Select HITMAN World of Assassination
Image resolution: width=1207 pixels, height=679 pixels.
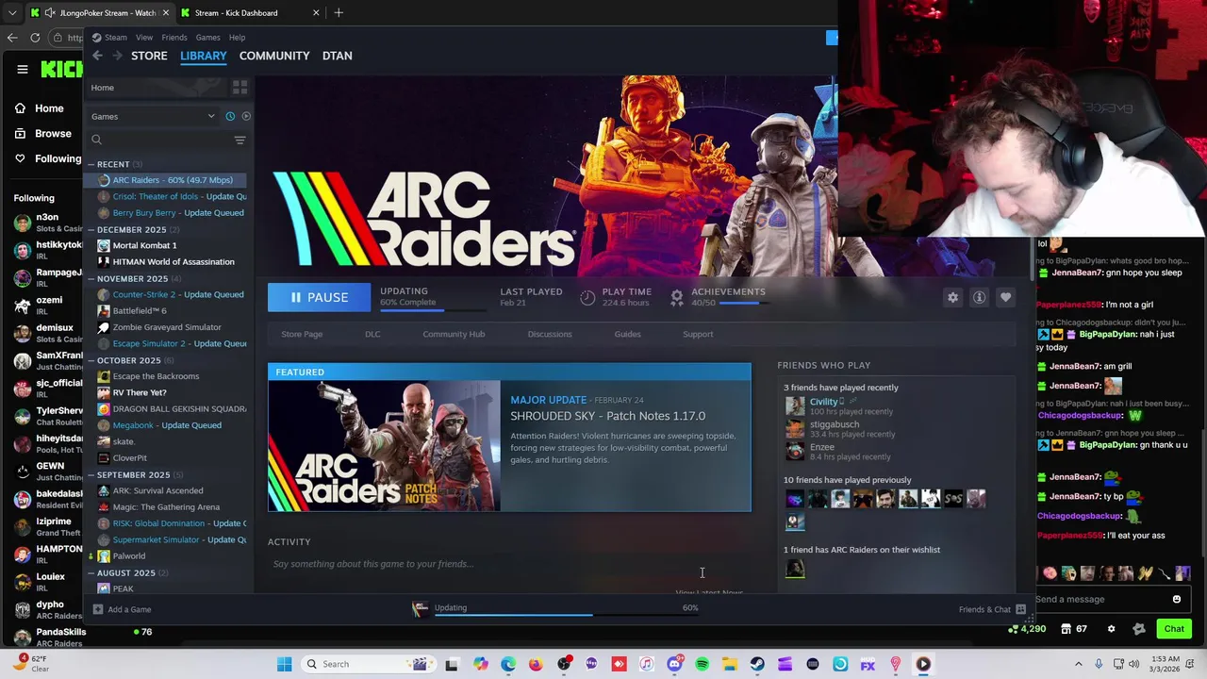click(174, 261)
